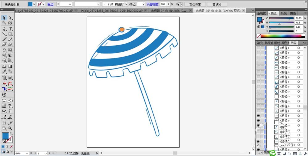Select the Direct Selection white arrow tool

coord(10,18)
